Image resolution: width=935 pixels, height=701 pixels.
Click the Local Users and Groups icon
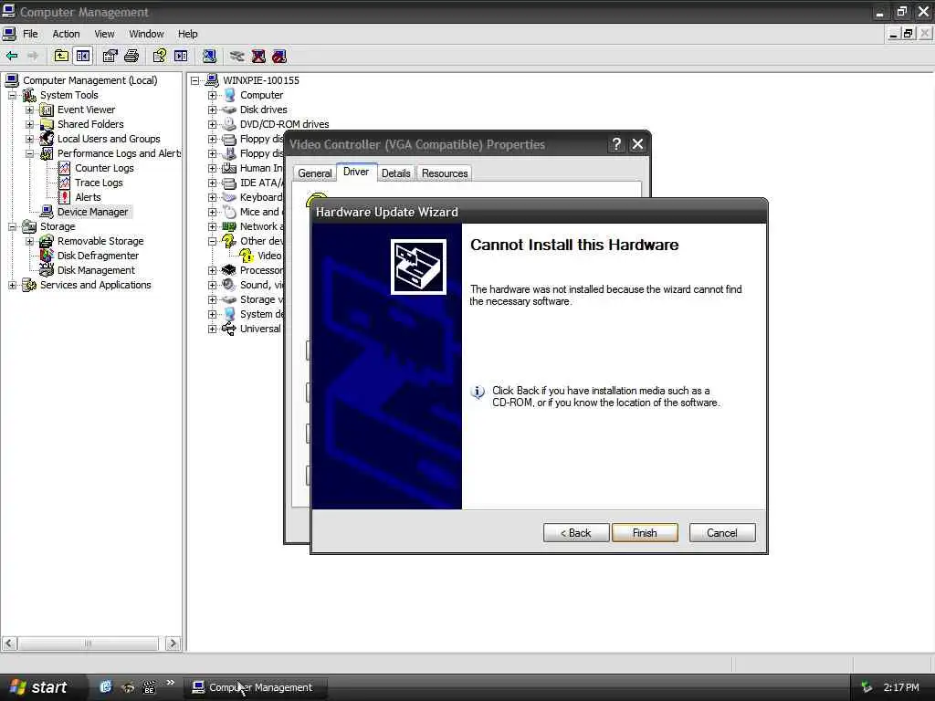[x=47, y=139]
